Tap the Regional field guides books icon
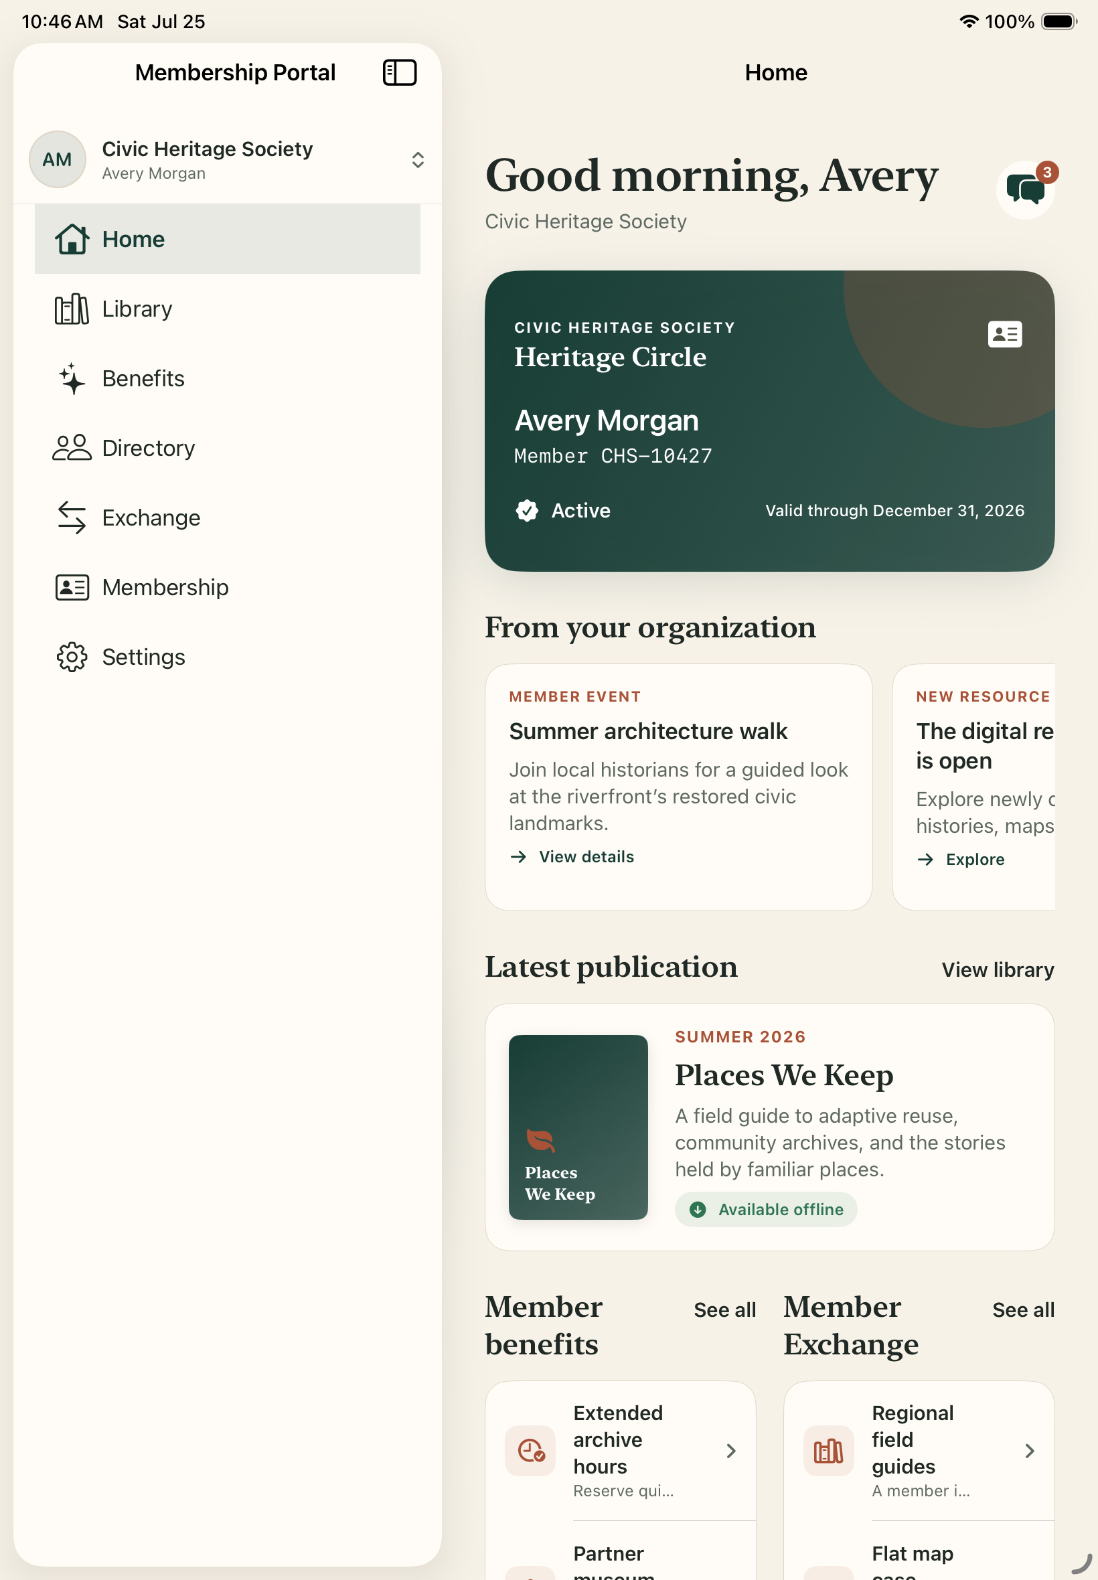 (828, 1451)
